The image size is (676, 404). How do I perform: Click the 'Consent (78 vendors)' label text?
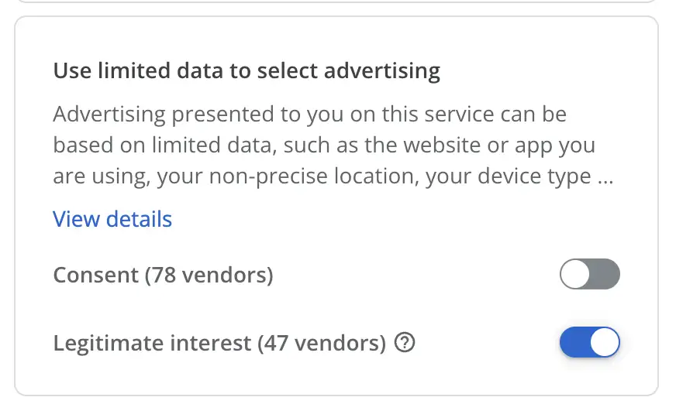click(x=163, y=275)
